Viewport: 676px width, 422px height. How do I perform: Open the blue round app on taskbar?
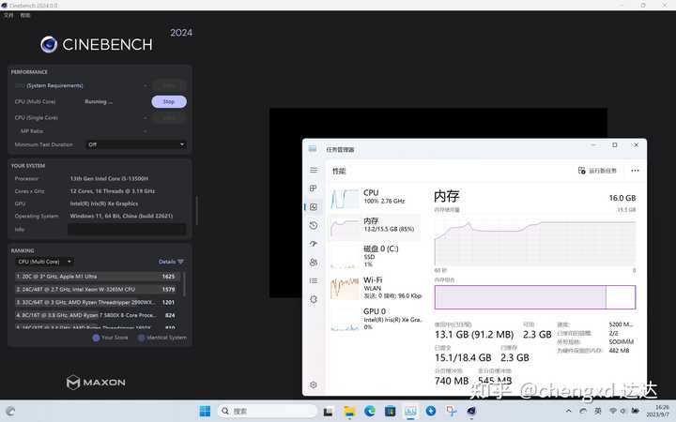click(x=431, y=412)
